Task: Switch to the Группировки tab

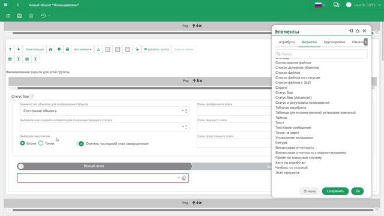Action: tap(334, 42)
